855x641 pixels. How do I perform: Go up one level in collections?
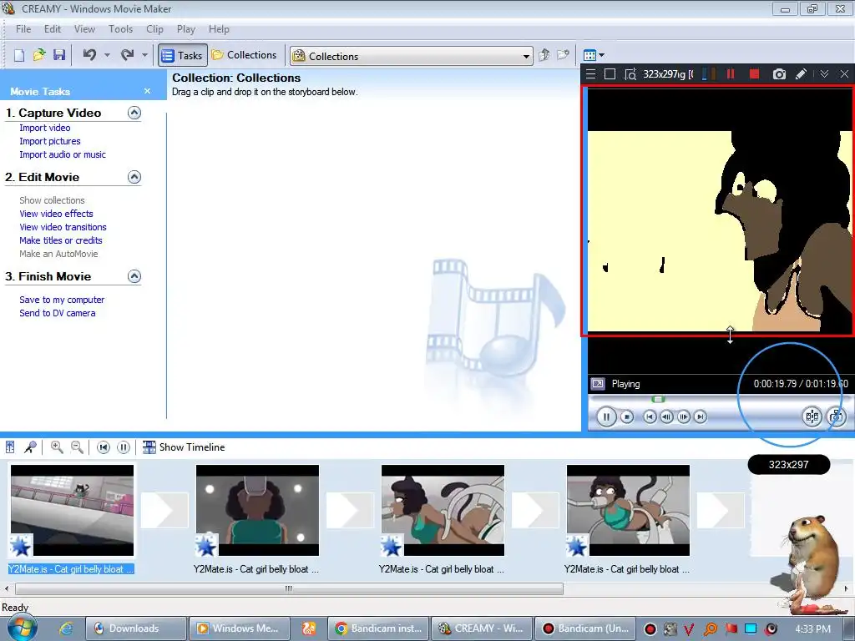tap(544, 55)
